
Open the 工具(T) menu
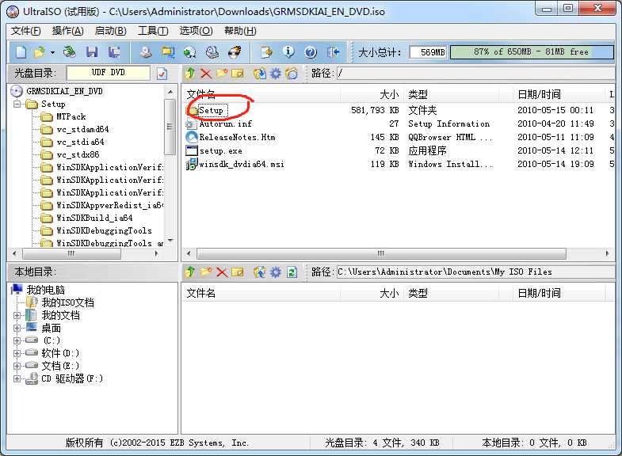(x=153, y=31)
